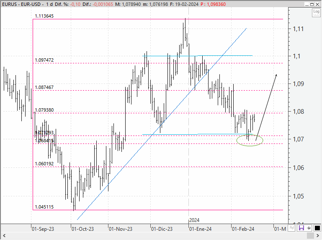Click the P: 1,098360 value in title
322x240 pixels.
click(x=213, y=4)
